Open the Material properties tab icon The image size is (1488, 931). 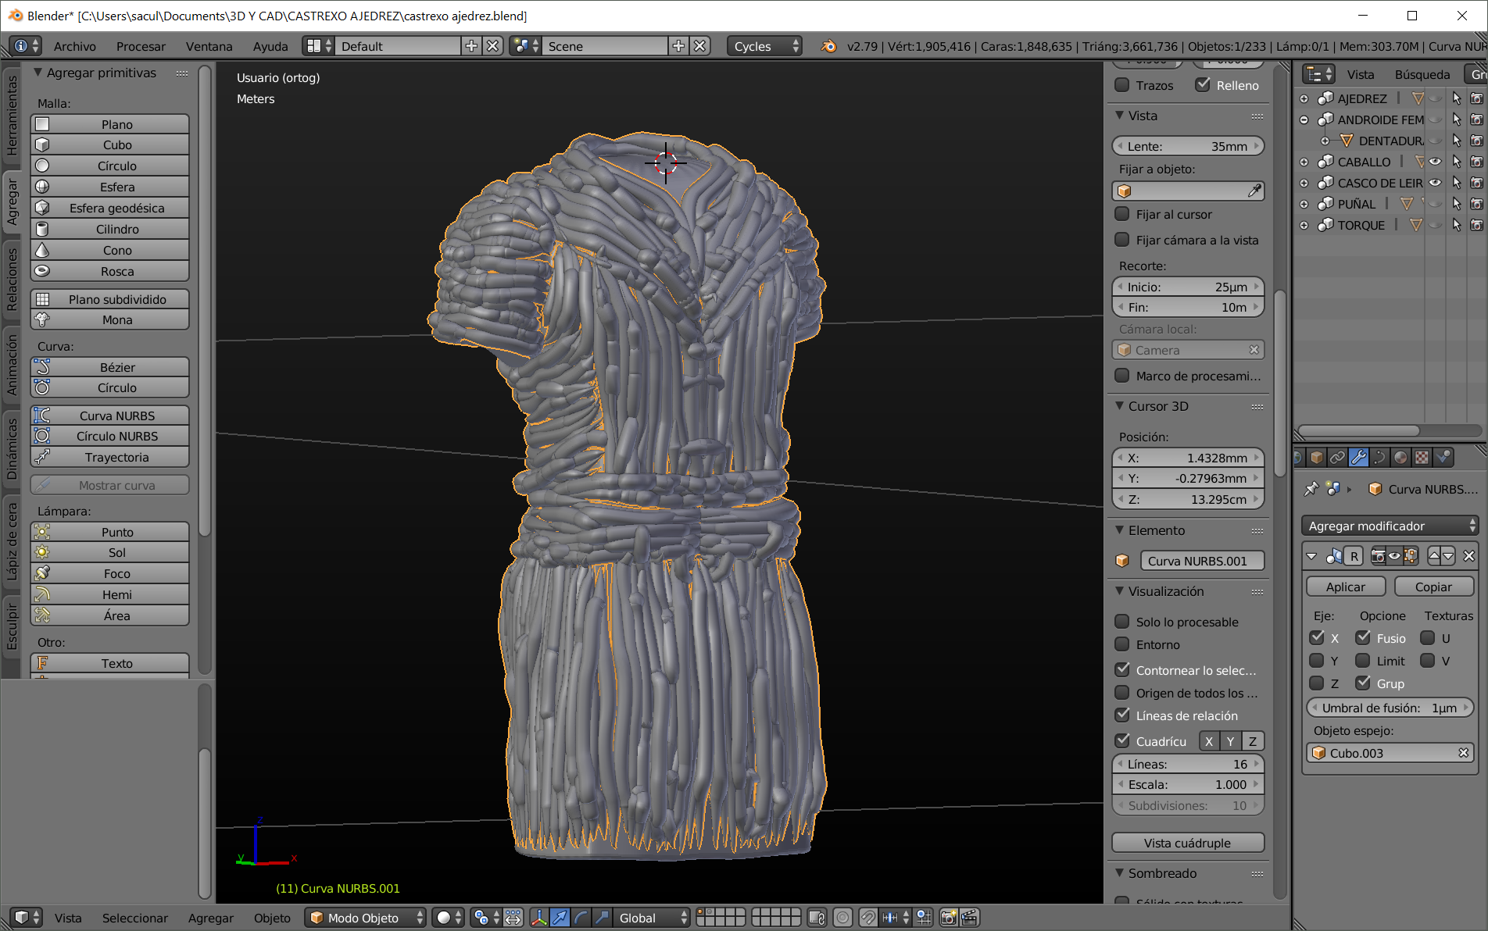[1400, 458]
